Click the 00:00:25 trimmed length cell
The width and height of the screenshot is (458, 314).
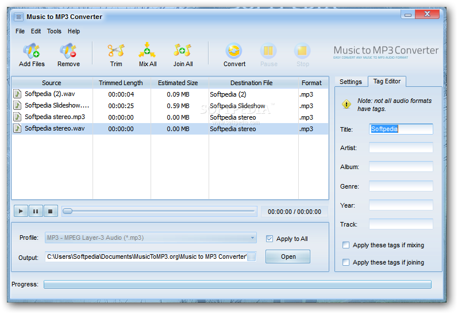click(x=121, y=106)
